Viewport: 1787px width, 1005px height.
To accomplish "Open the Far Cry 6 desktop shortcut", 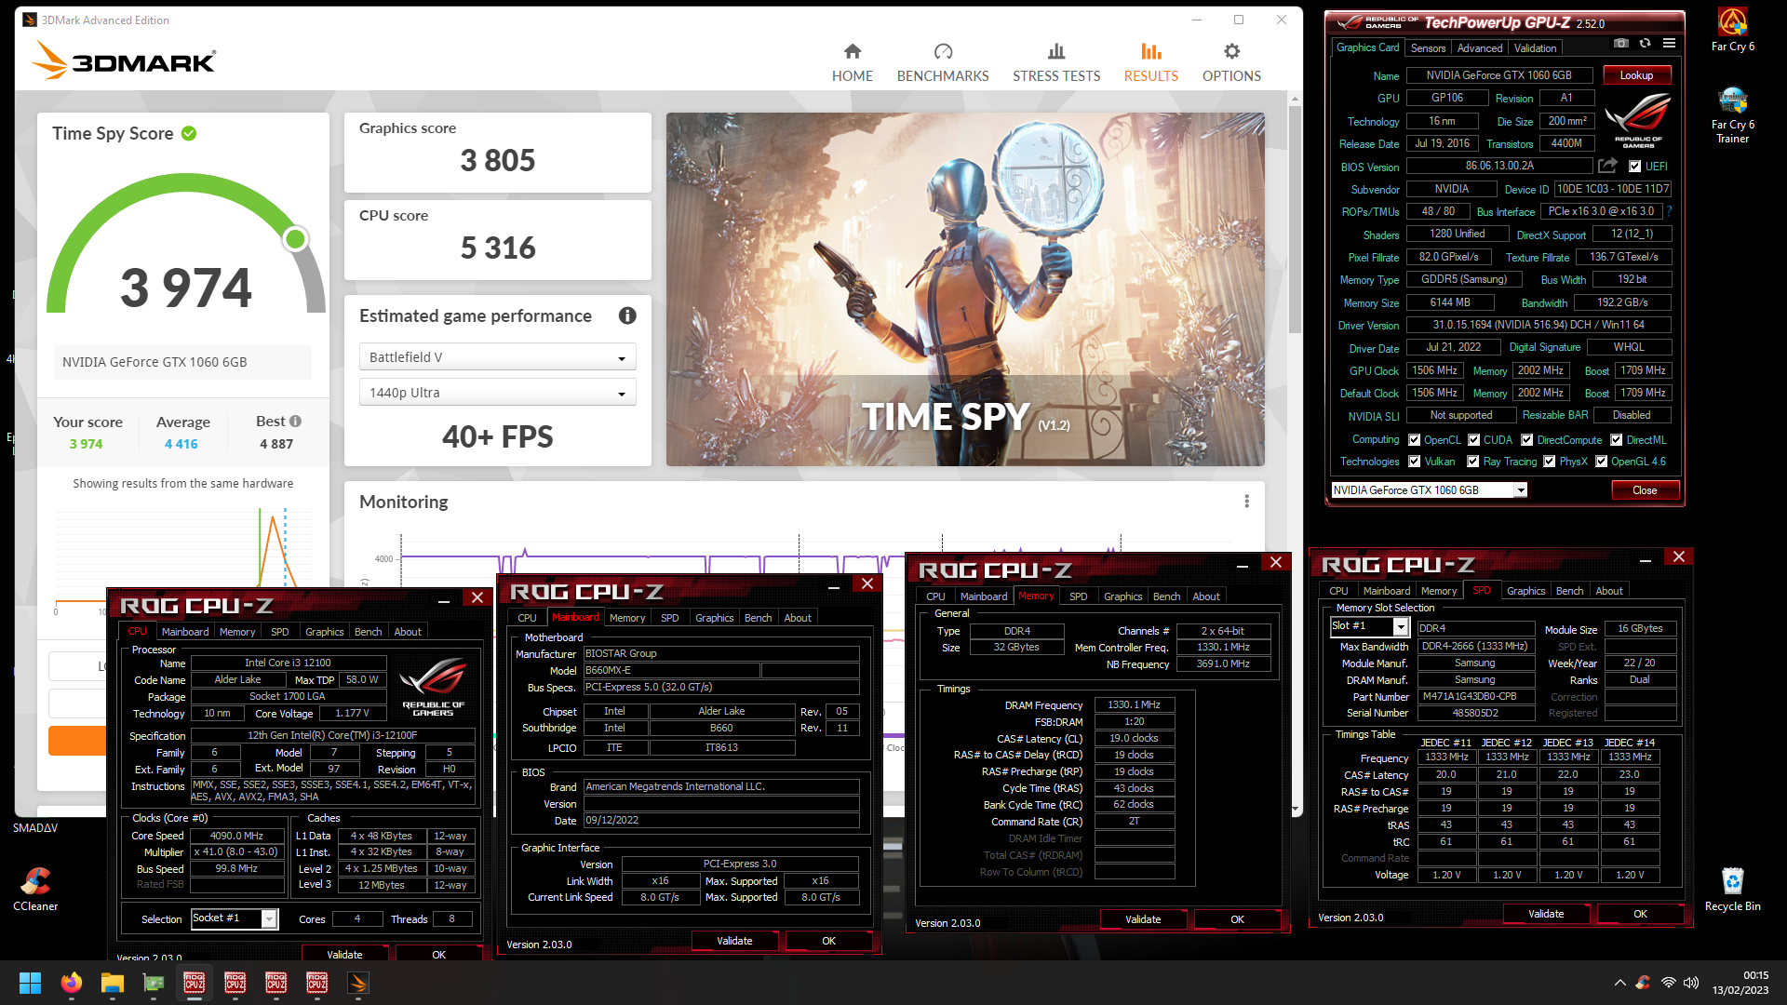I will click(x=1732, y=30).
